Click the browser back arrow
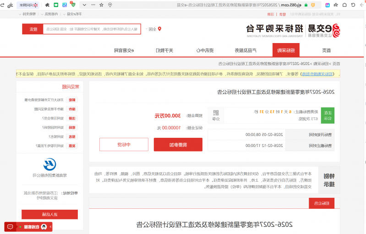The width and height of the screenshot is (366, 234). [362, 5]
